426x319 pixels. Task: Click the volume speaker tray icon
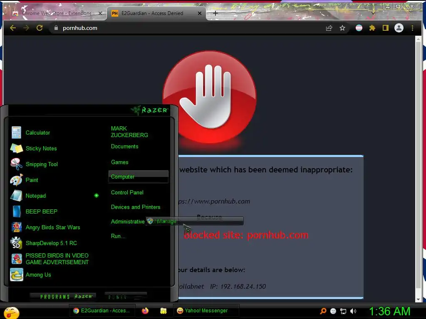click(x=353, y=311)
